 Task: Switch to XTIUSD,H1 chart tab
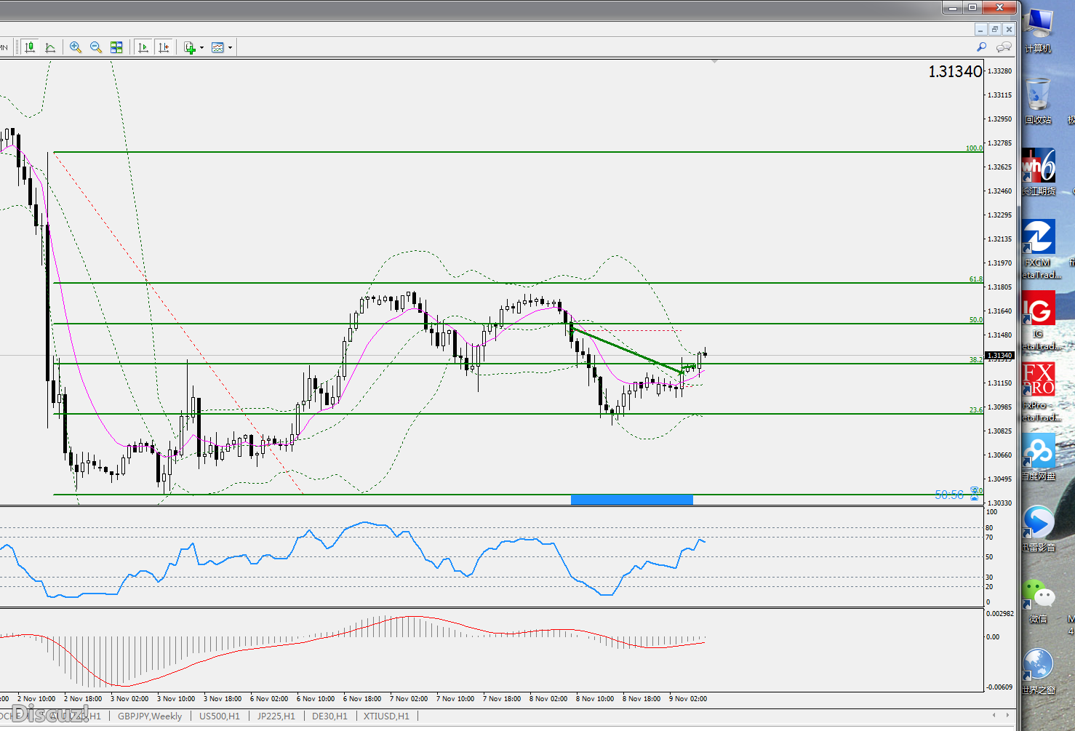point(386,716)
